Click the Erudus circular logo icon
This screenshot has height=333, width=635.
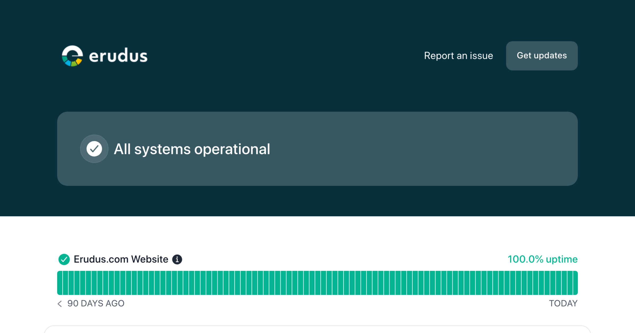72,56
